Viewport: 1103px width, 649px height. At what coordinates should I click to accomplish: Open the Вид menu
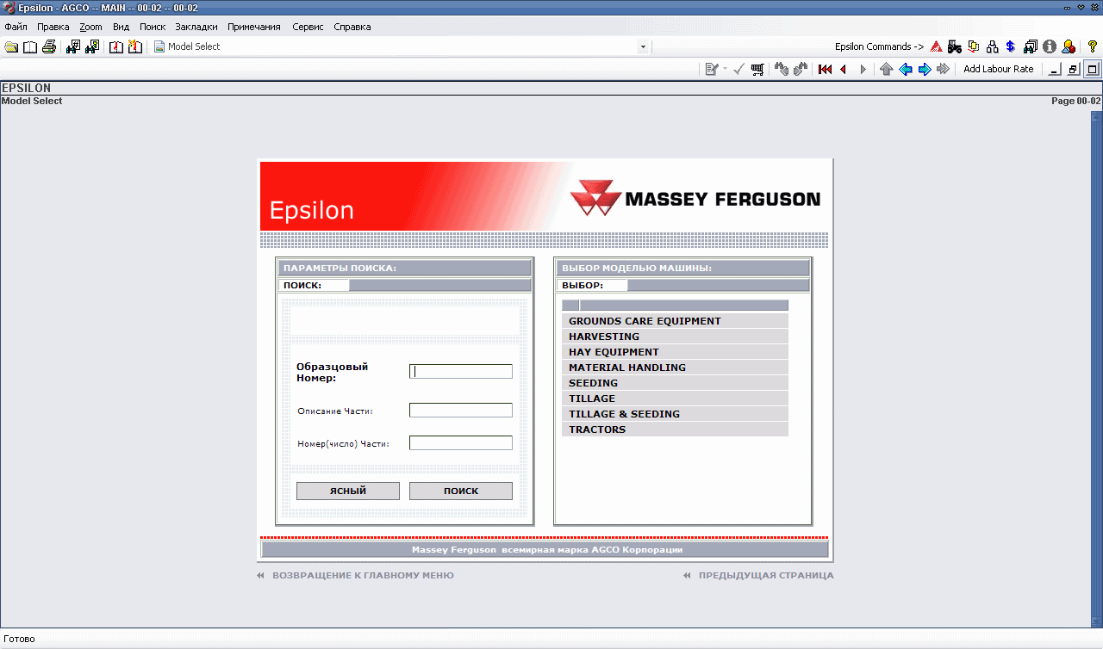(x=121, y=27)
